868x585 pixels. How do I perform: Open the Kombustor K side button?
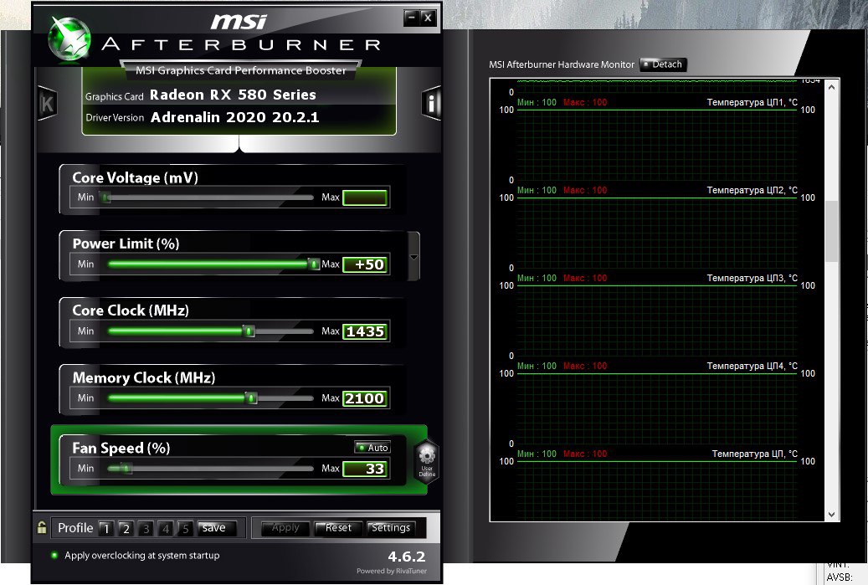pyautogui.click(x=47, y=104)
